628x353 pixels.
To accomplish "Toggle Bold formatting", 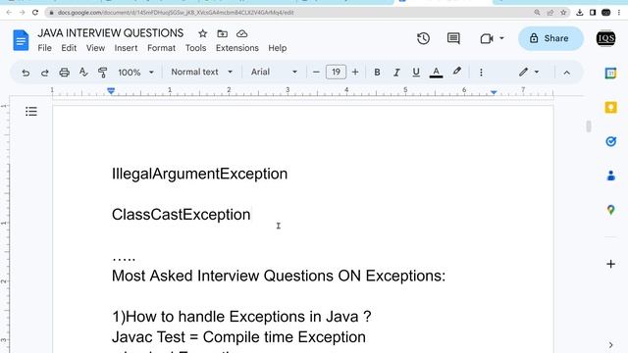I will [377, 72].
